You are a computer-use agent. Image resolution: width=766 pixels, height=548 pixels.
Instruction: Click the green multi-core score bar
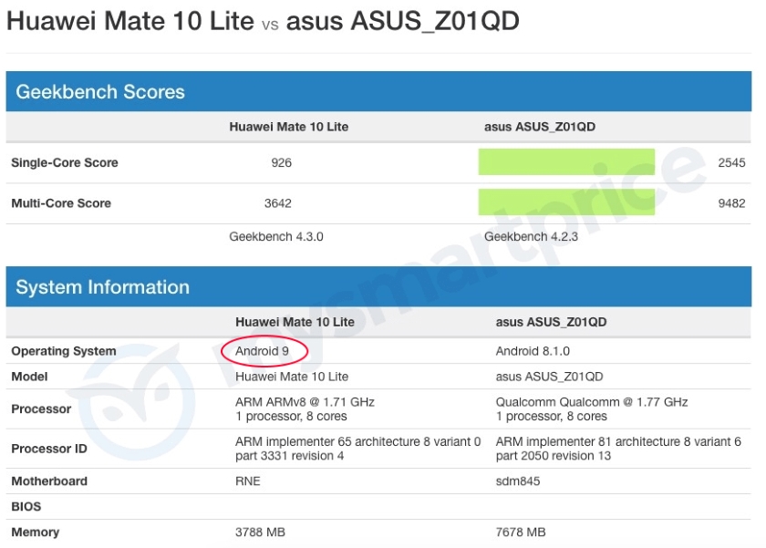(x=566, y=202)
